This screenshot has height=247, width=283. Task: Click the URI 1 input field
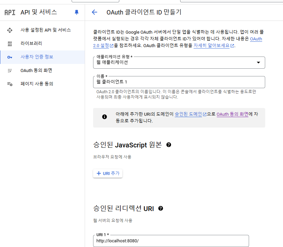171,241
